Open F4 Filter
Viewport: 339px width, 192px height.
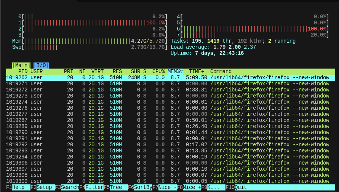coord(91,187)
